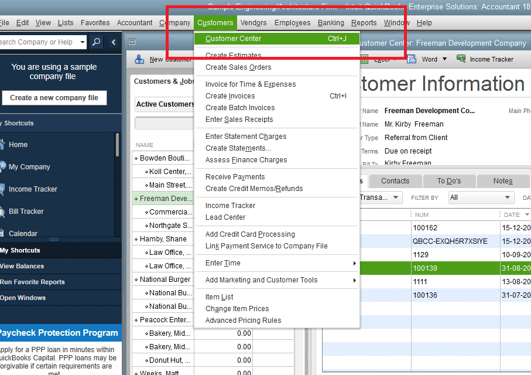531x375 pixels.
Task: Select Customer Center menu entry
Action: [x=233, y=39]
